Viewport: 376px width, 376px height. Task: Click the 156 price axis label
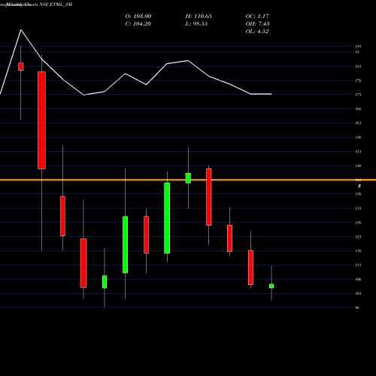coord(358,138)
